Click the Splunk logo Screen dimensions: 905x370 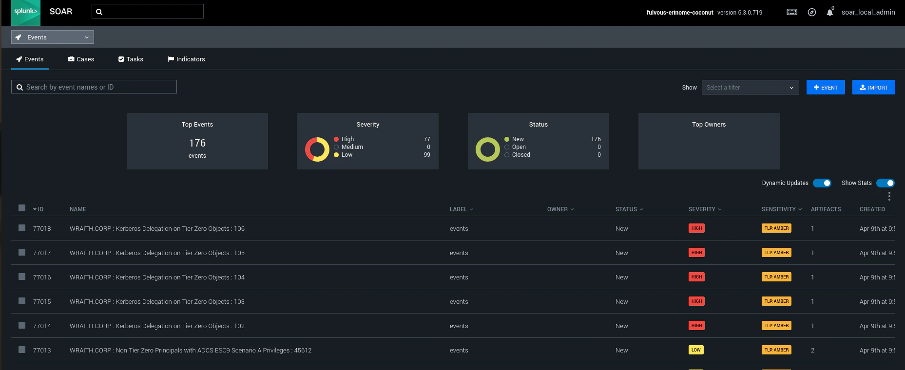click(26, 13)
